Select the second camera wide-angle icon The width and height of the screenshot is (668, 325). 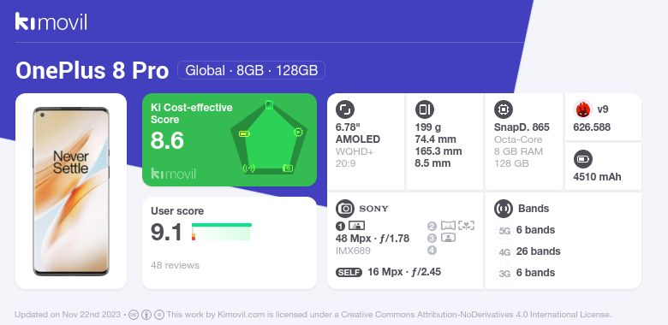pyautogui.click(x=448, y=226)
